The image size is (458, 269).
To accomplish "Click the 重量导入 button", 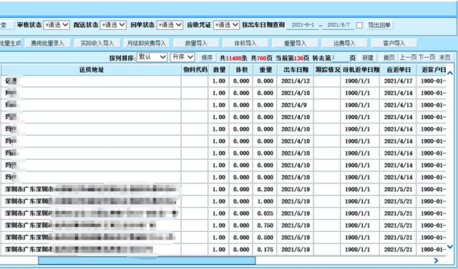I will (295, 44).
